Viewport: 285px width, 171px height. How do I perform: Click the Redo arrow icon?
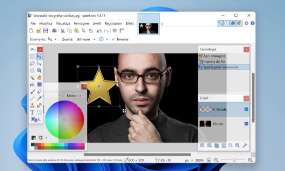[x=106, y=31]
